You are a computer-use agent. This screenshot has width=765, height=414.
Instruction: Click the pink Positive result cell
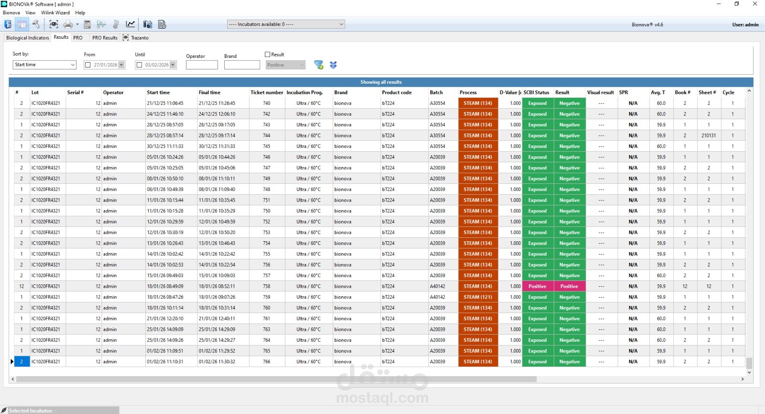pyautogui.click(x=569, y=286)
